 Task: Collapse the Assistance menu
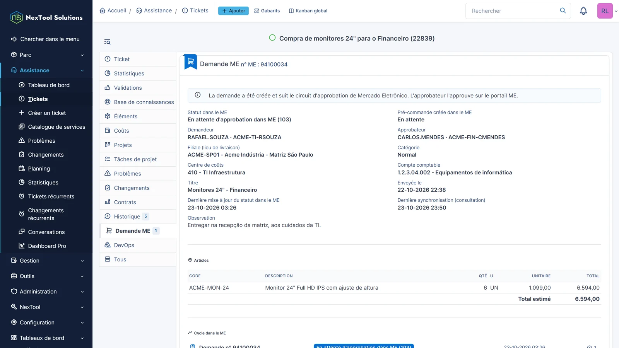pos(46,70)
